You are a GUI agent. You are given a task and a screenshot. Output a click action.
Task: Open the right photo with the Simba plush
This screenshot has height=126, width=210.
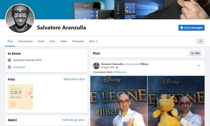176,101
